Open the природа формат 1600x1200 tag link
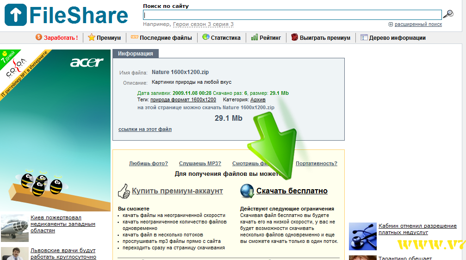The width and height of the screenshot is (466, 260). tap(183, 99)
